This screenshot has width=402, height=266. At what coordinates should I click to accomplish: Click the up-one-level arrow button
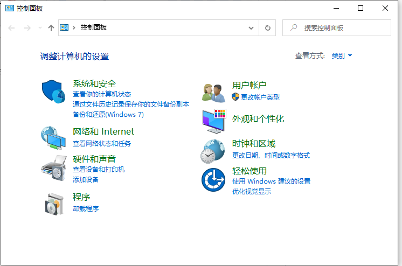click(51, 27)
